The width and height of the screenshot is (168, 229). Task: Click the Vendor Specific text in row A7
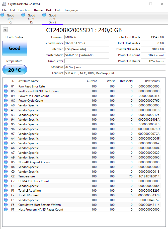pos(28,153)
